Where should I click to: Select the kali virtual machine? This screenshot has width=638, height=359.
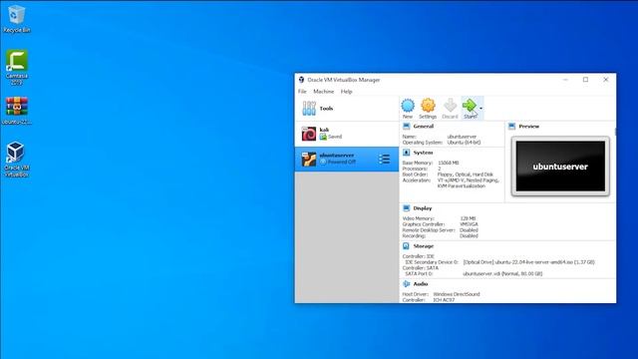347,134
